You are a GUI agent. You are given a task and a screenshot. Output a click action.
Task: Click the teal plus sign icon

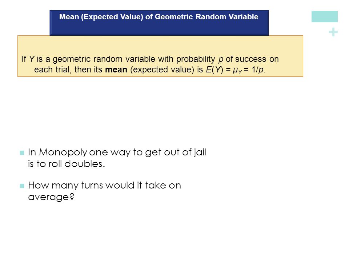pos(333,32)
